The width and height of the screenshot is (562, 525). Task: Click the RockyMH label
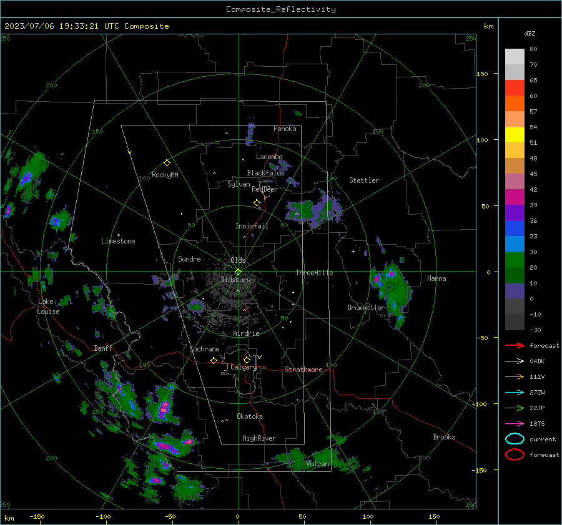(165, 175)
